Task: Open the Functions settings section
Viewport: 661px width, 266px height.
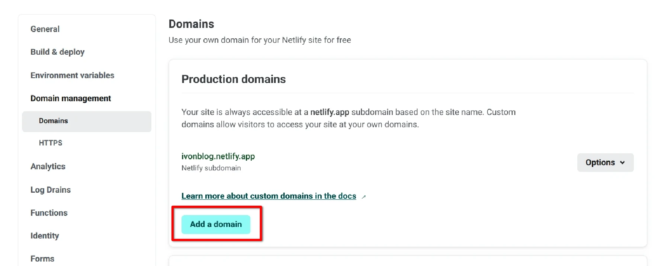Action: (x=49, y=213)
